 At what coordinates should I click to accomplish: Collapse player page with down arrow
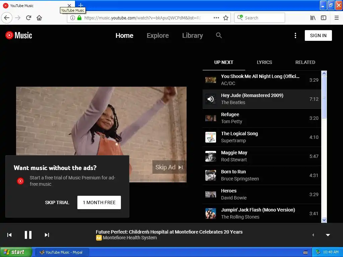click(328, 235)
